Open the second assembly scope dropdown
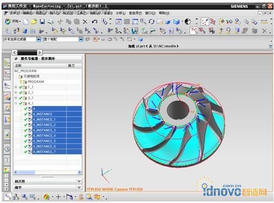Screen dimensions: 274x203 pyautogui.click(x=81, y=39)
